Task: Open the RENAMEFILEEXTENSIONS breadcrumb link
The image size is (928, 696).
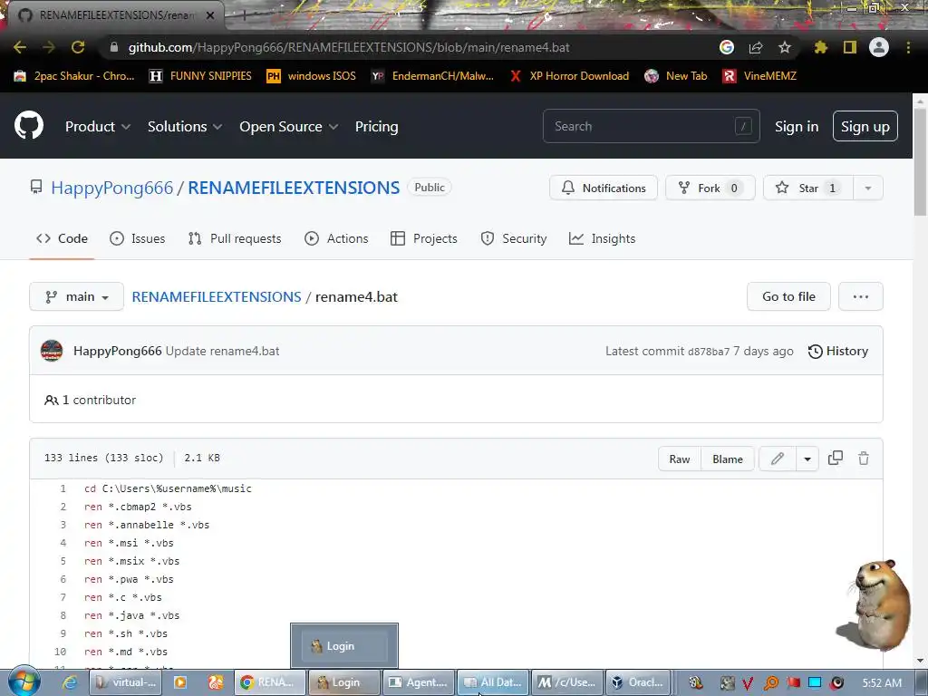Action: [216, 296]
